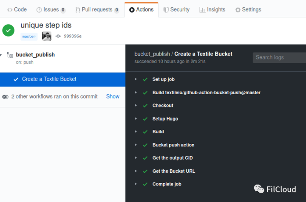The width and height of the screenshot is (306, 202).
Task: Click the Get the Bucket URL label
Action: pos(174,171)
